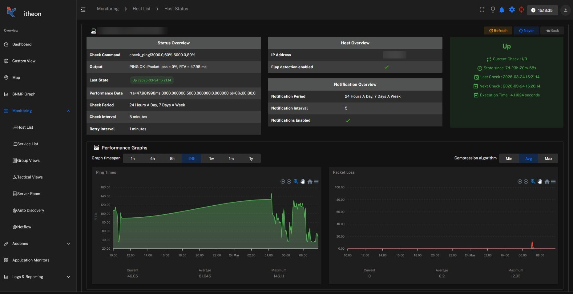This screenshot has height=294, width=573.
Task: Click the Last State Up badge
Action: [152, 80]
